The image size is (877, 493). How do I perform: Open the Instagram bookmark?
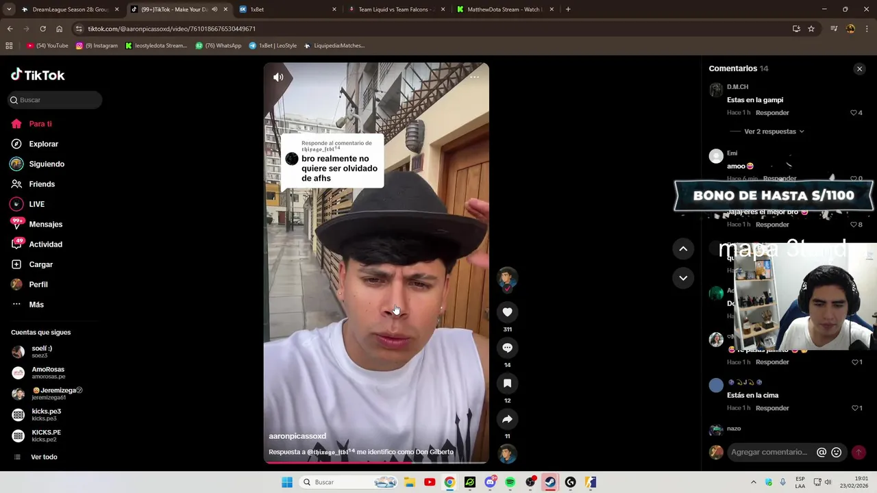click(97, 46)
